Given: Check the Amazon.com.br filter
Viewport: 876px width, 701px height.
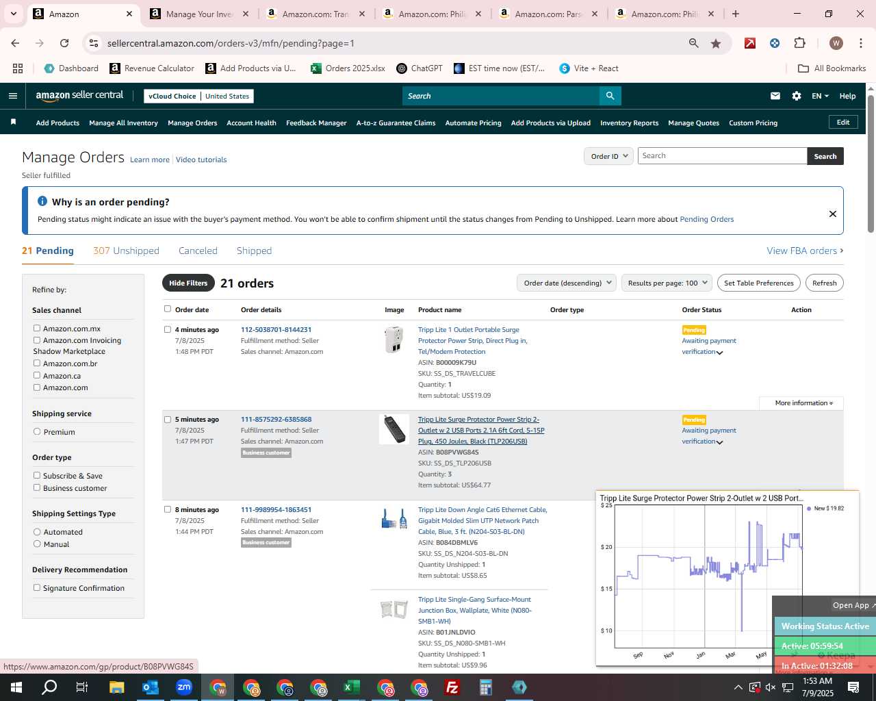Looking at the screenshot, I should [x=37, y=364].
